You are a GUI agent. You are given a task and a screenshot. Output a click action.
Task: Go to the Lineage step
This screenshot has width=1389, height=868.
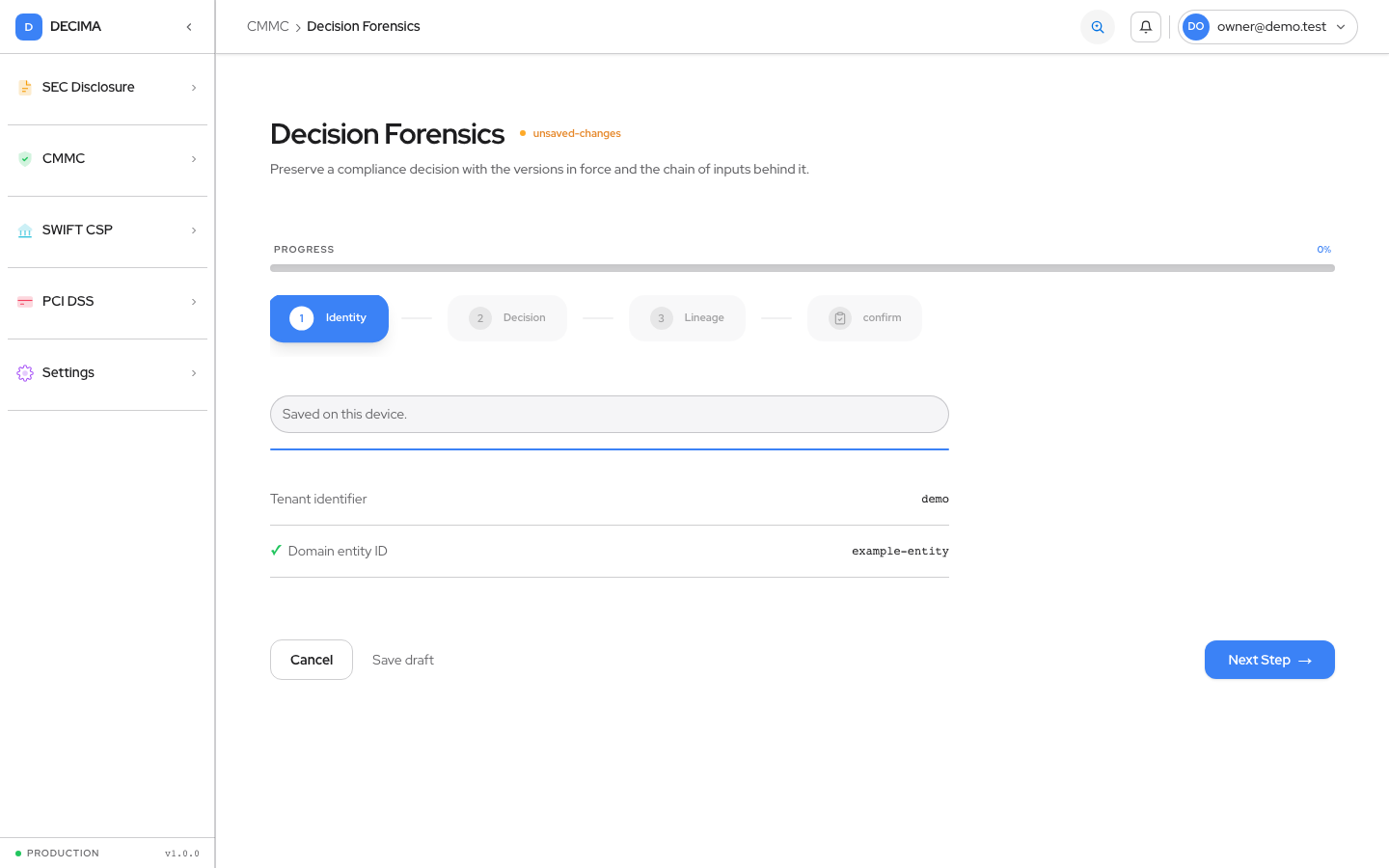687,318
